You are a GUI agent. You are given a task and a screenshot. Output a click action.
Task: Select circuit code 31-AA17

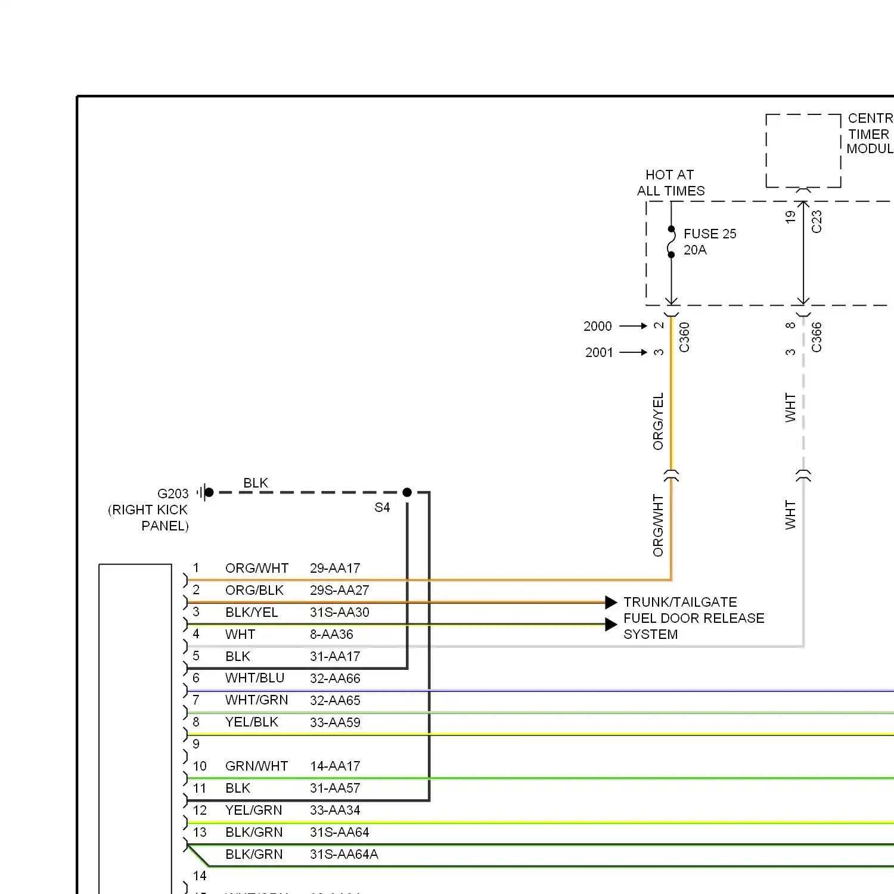pyautogui.click(x=335, y=656)
